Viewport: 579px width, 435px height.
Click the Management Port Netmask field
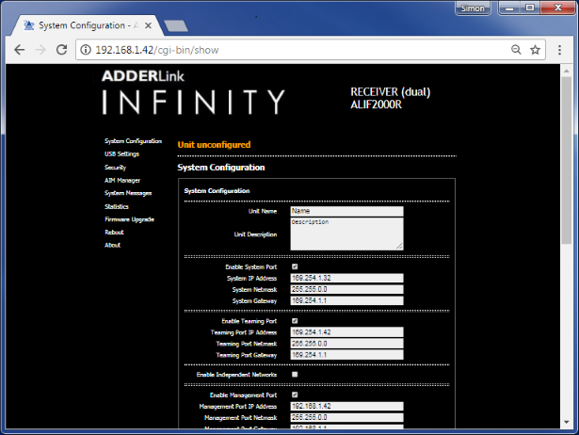point(346,418)
